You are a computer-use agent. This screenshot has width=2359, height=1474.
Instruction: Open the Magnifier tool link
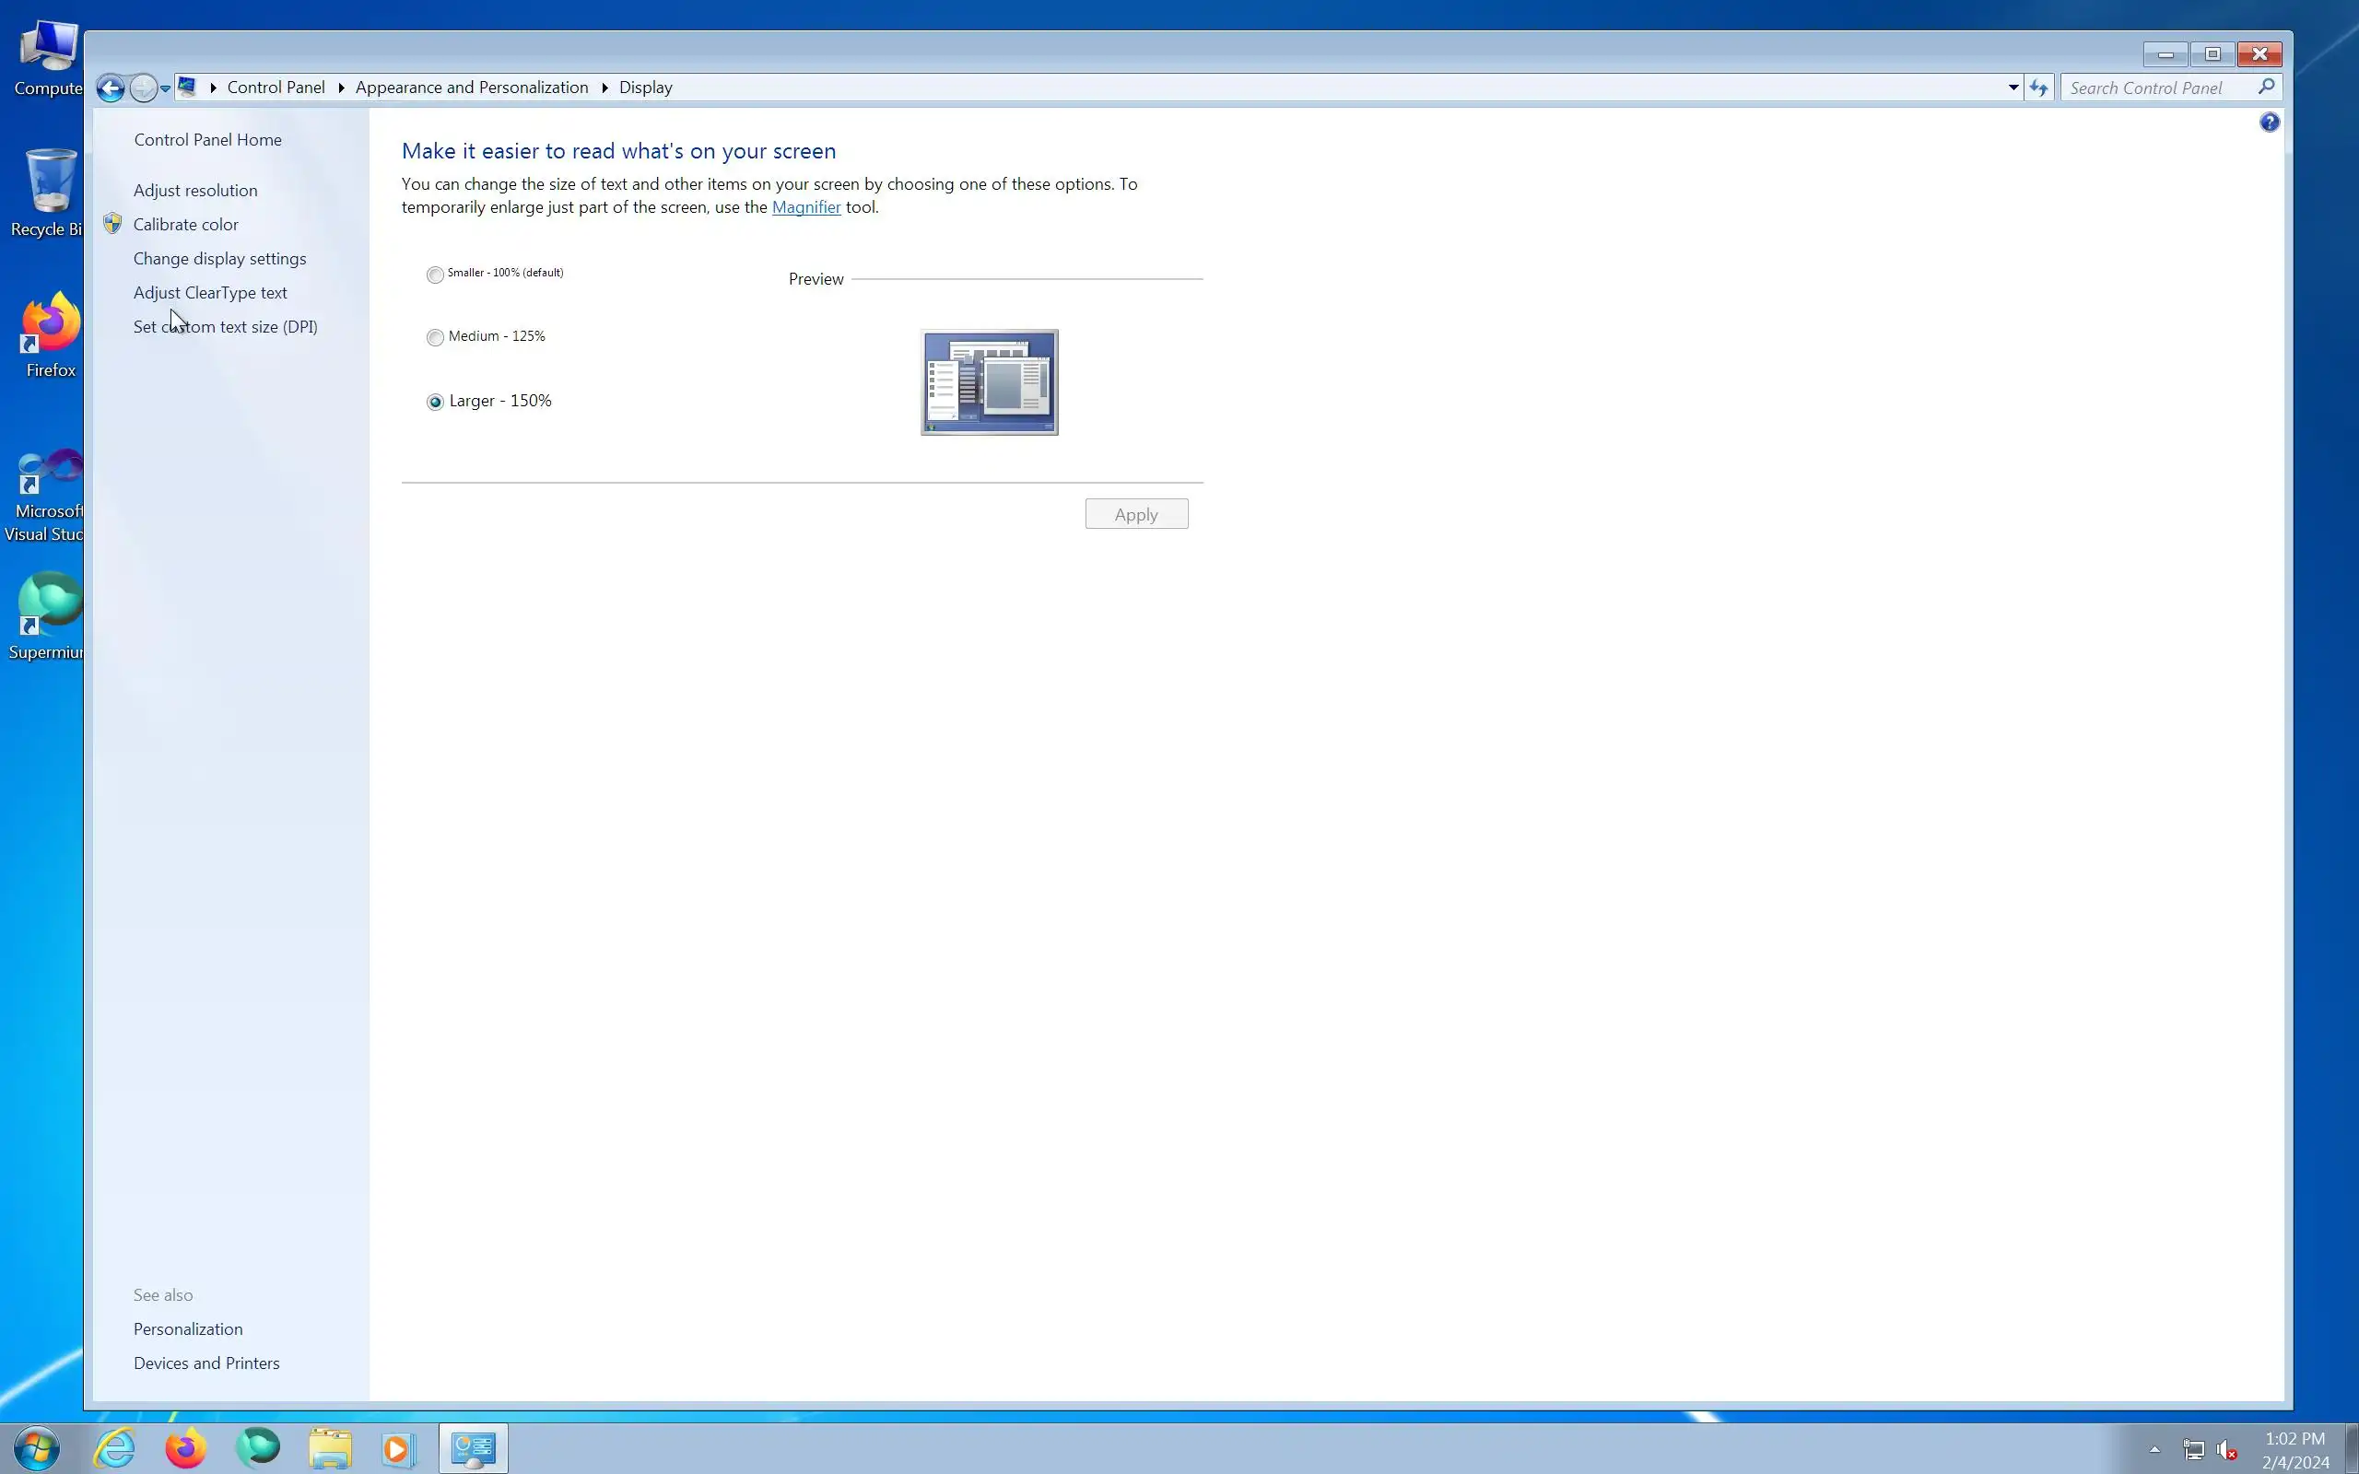tap(805, 207)
